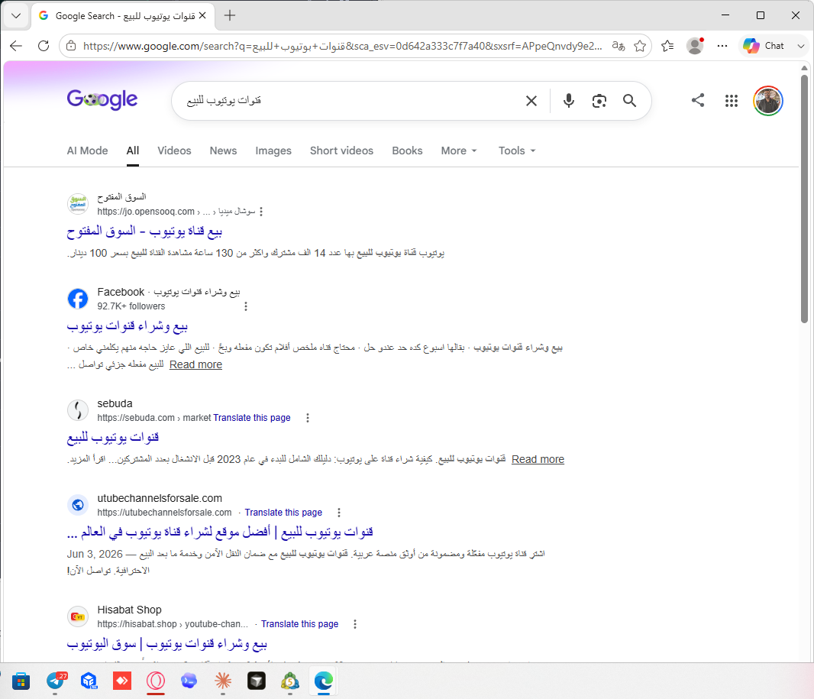This screenshot has height=699, width=814.
Task: Switch to News tab
Action: click(x=223, y=150)
